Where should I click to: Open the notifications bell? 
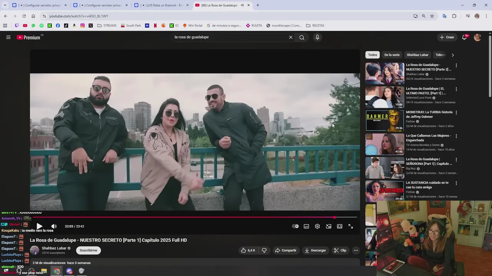[464, 37]
